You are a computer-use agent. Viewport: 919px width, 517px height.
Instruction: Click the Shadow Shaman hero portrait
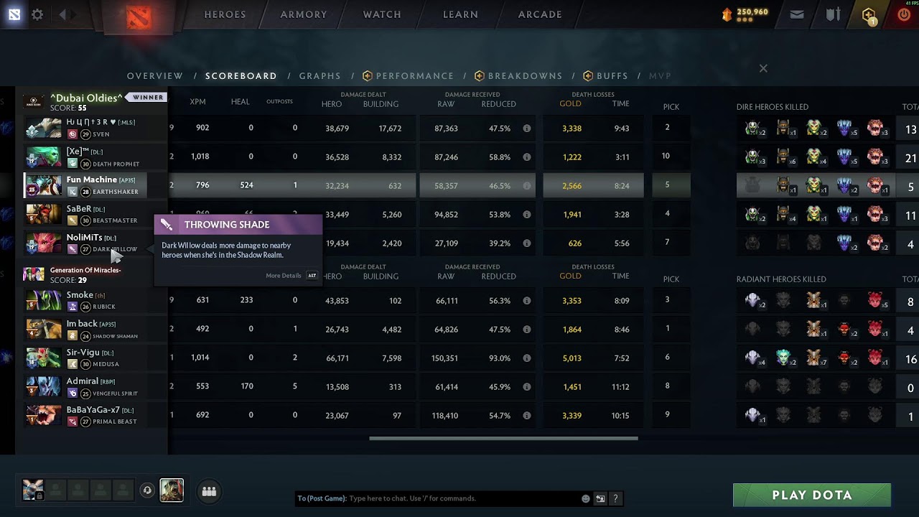44,329
